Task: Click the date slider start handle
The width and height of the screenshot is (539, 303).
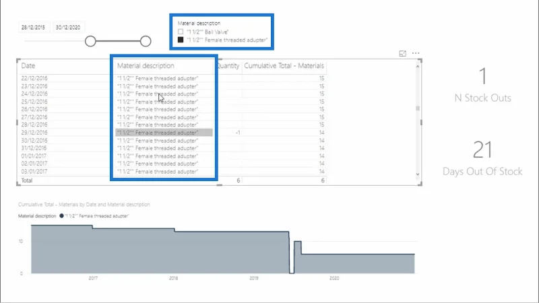Action: pos(90,41)
